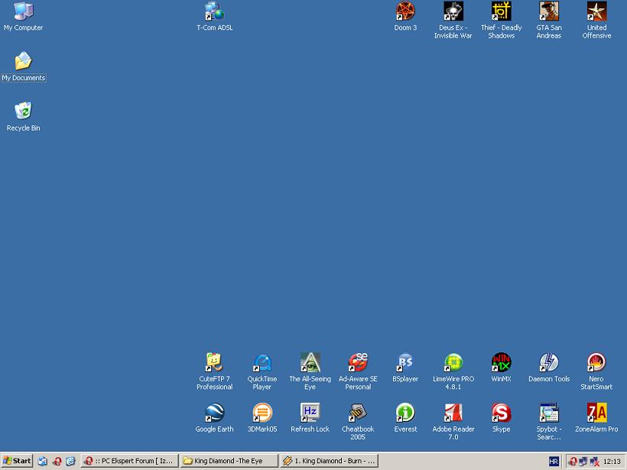This screenshot has width=627, height=470.
Task: Click the system clock showing 12:13
Action: click(612, 462)
